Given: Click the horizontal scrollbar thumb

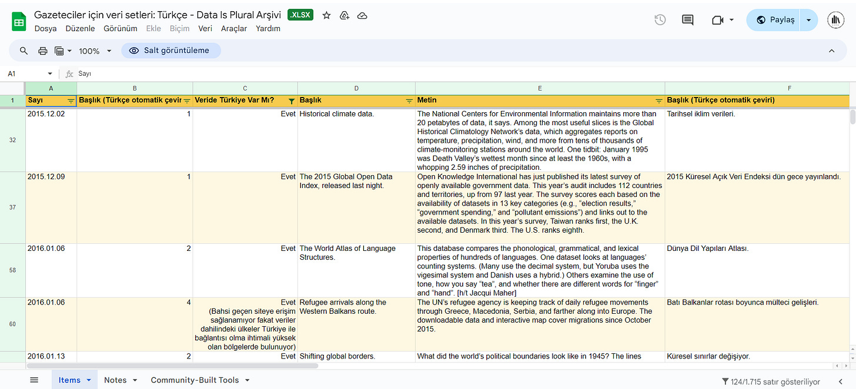Looking at the screenshot, I should pyautogui.click(x=172, y=365).
